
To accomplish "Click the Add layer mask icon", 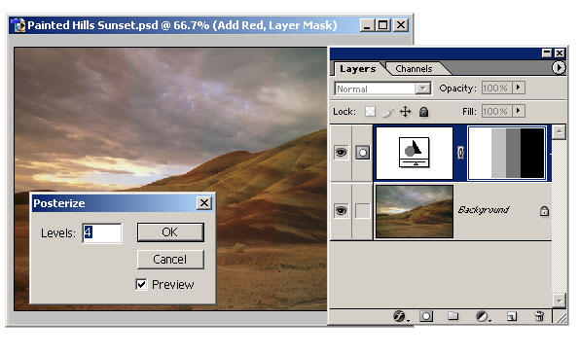I will pyautogui.click(x=426, y=316).
